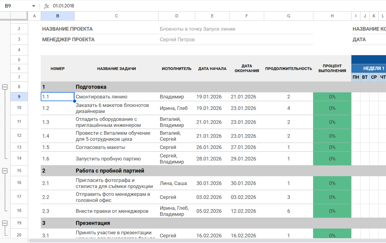Collapse the Подготовка row group

click(5, 87)
